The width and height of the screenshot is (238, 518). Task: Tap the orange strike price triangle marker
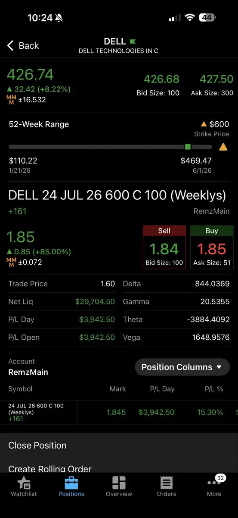pyautogui.click(x=223, y=147)
